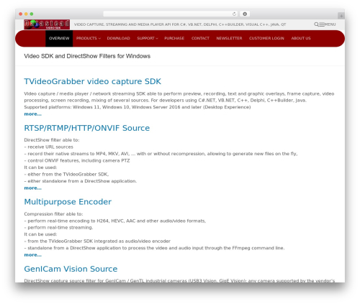Expand the PRODUCTS dropdown menu

[89, 38]
